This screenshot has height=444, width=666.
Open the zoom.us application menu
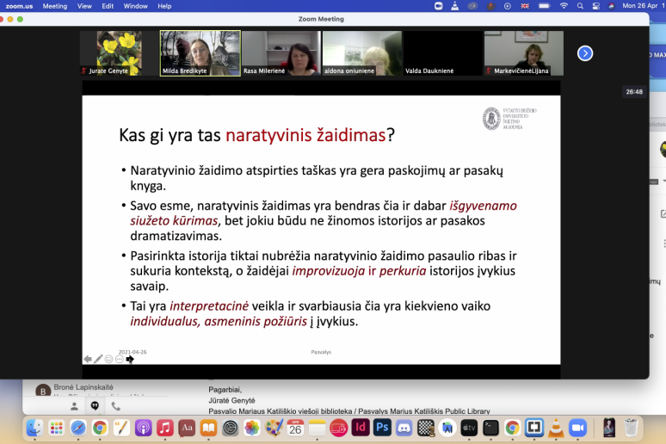click(x=18, y=6)
